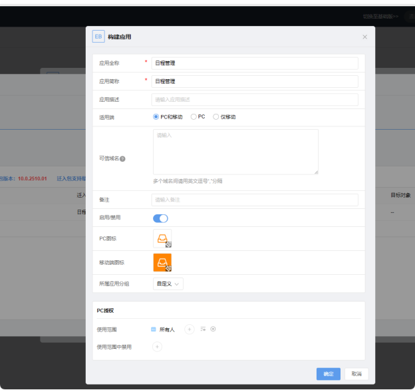The height and width of the screenshot is (390, 415).
Task: Click the help icon beside 可信域名
Action: click(x=122, y=158)
